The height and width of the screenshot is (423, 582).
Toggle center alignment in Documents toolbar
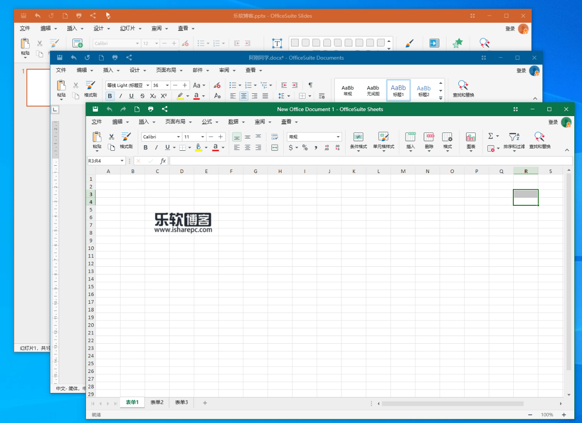[244, 96]
